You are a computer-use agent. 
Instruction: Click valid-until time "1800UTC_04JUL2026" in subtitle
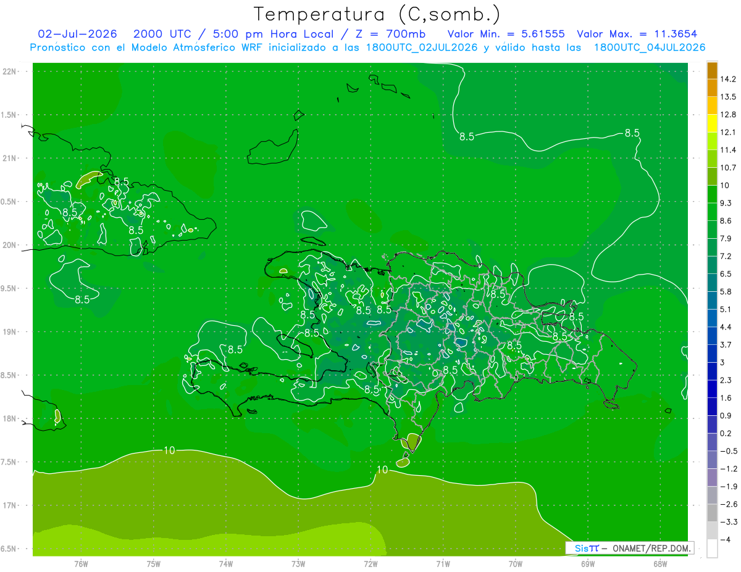(x=649, y=48)
